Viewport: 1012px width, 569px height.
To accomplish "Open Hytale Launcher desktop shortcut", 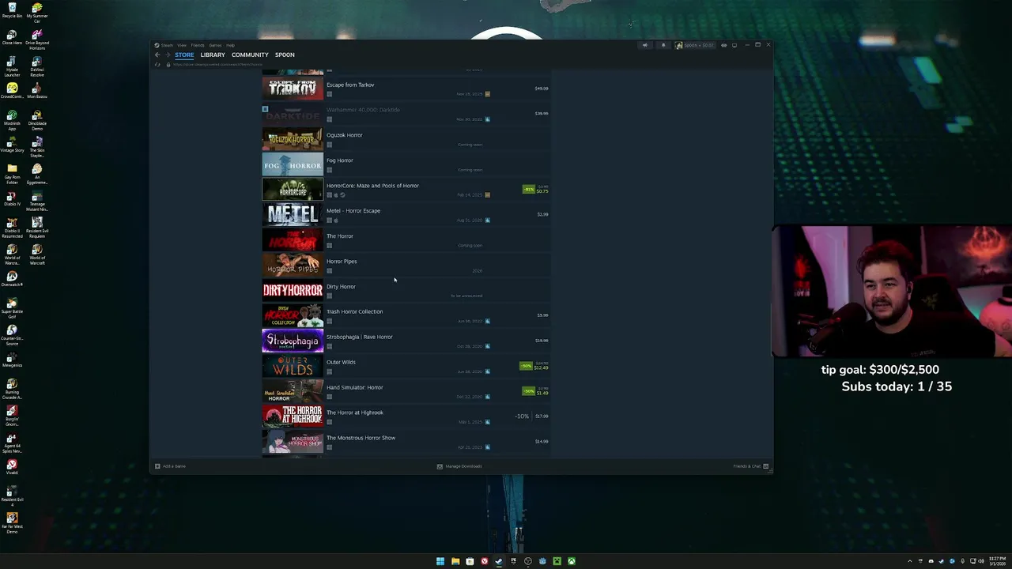I will coord(12,66).
